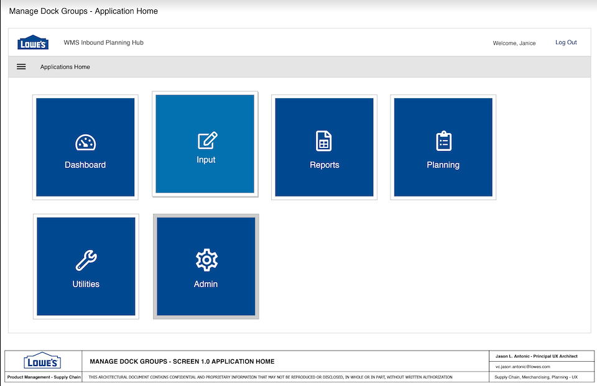
Task: Click the Lowe's logo in footer
Action: tap(42, 361)
